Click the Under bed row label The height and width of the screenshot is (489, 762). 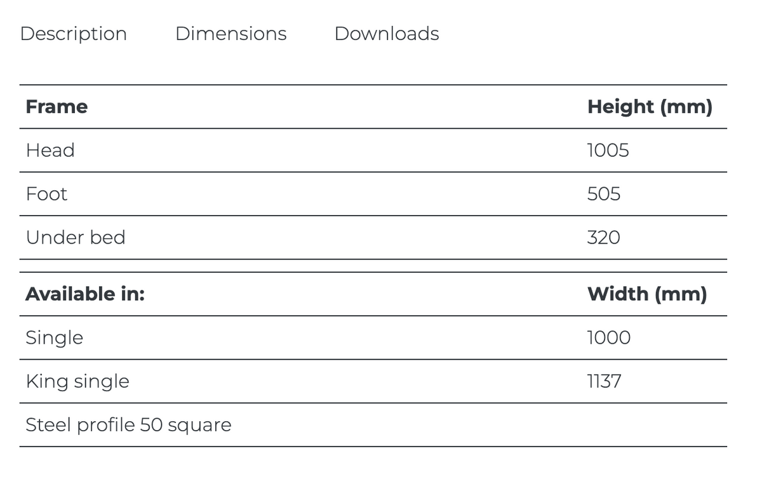[76, 238]
